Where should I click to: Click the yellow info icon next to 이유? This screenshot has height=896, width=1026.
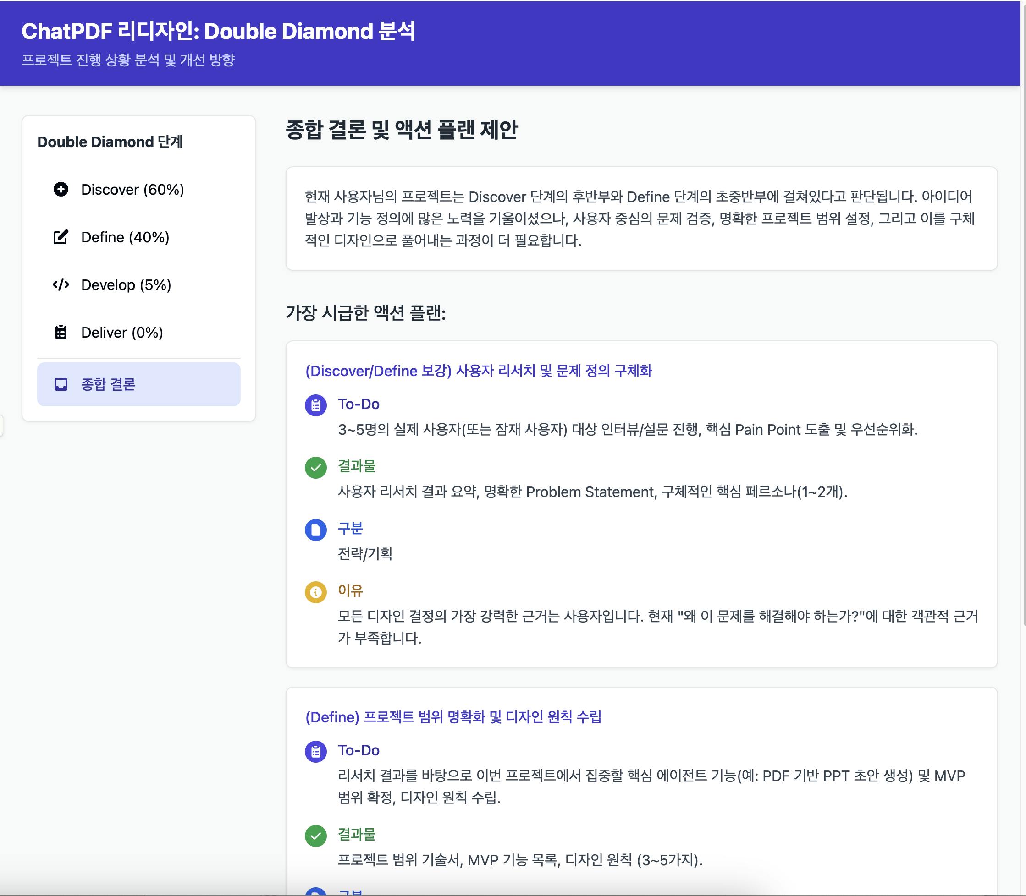(316, 592)
